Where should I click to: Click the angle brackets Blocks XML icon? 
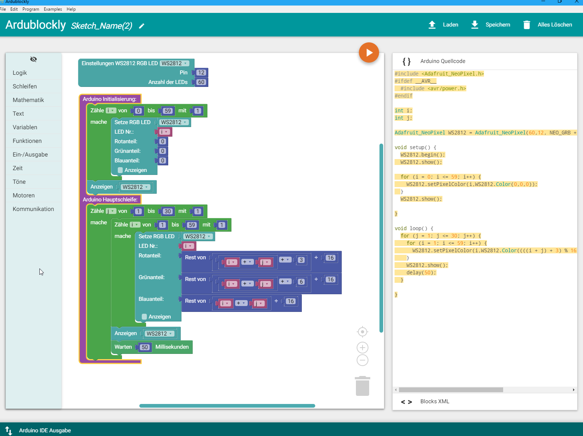pos(406,402)
